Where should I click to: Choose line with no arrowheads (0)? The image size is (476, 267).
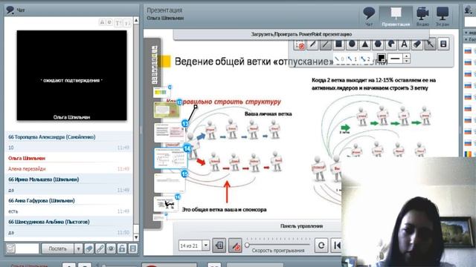click(339, 59)
